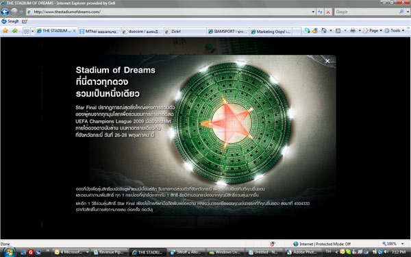Launch FileZilla from quick launch
The width and height of the screenshot is (411, 257).
31,252
